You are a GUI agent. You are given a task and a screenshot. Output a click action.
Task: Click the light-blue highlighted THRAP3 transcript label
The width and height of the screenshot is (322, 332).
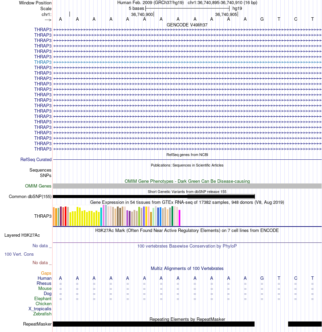43,62
